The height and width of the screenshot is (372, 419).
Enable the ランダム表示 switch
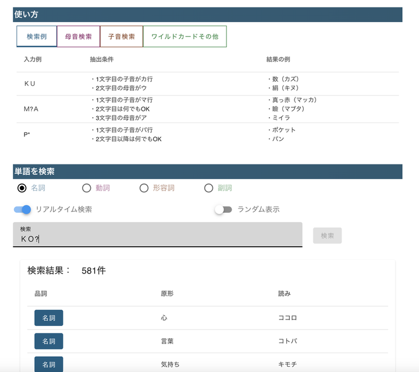click(x=223, y=209)
